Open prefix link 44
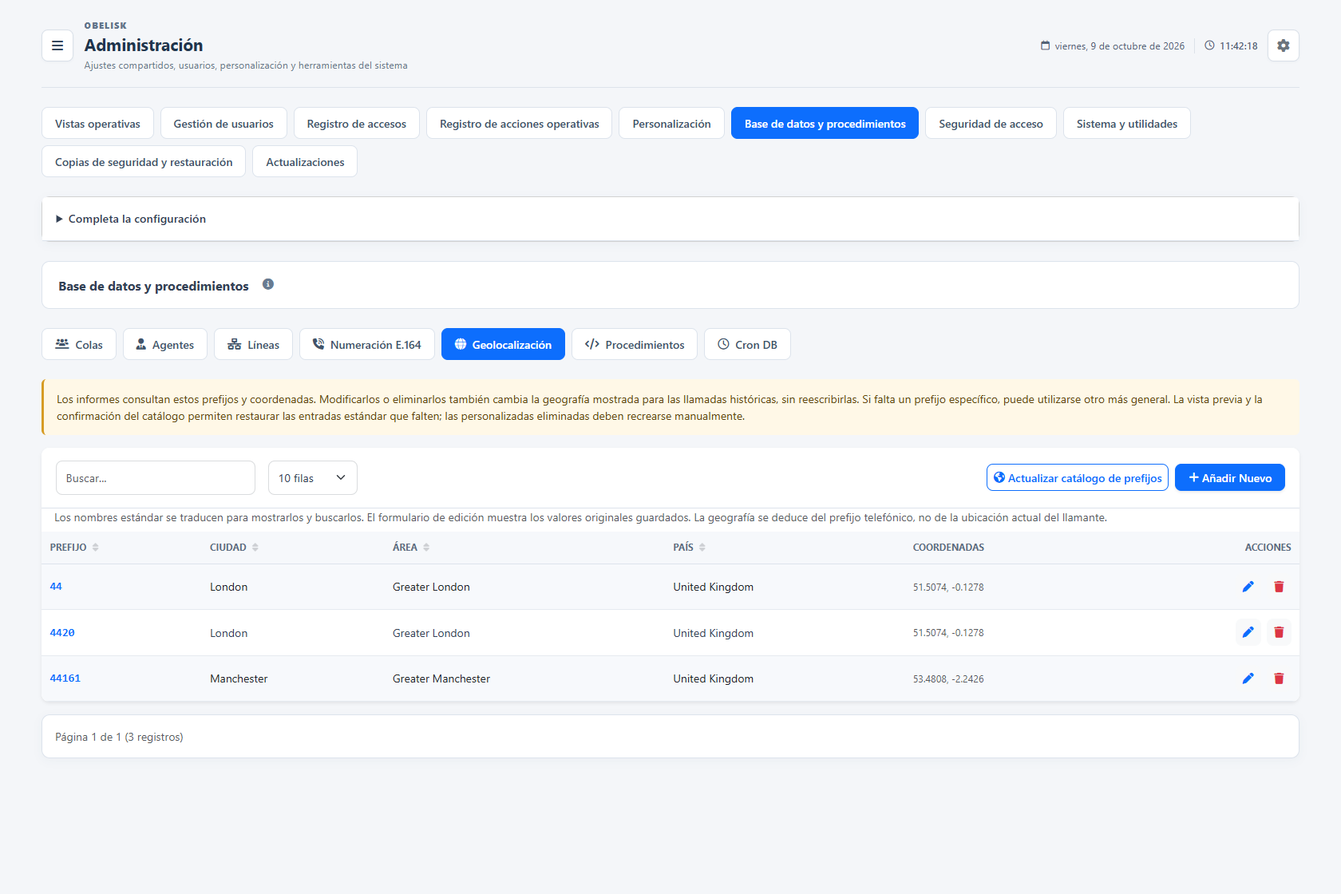 pyautogui.click(x=56, y=587)
